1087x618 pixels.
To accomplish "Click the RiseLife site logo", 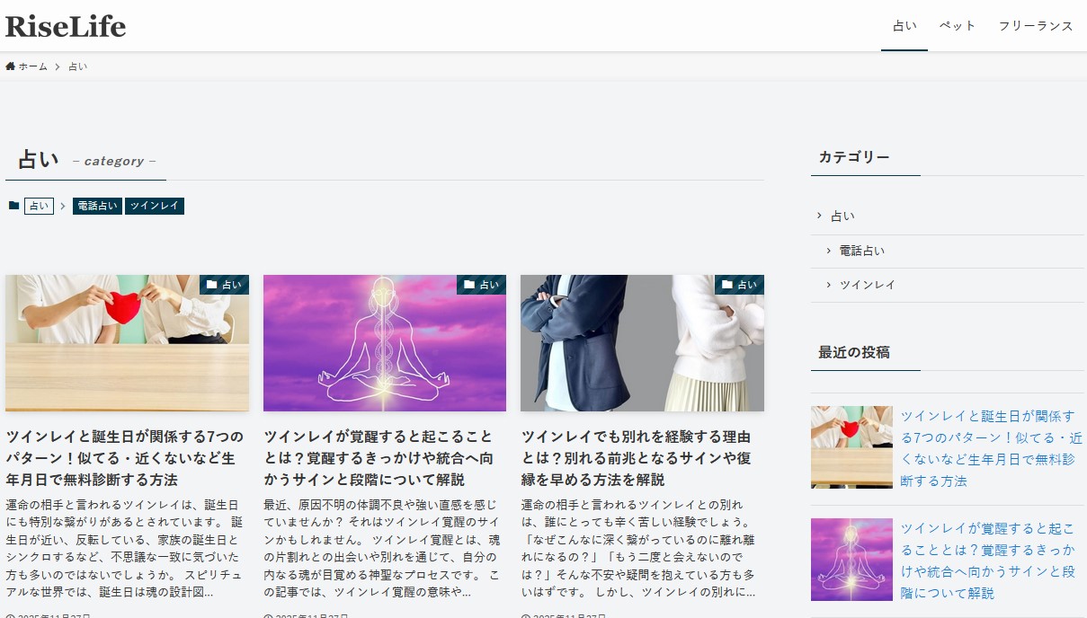I will pyautogui.click(x=66, y=26).
